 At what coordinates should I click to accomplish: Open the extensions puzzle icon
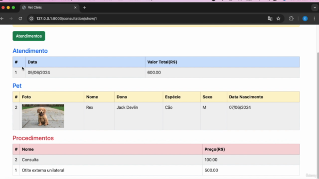[291, 18]
